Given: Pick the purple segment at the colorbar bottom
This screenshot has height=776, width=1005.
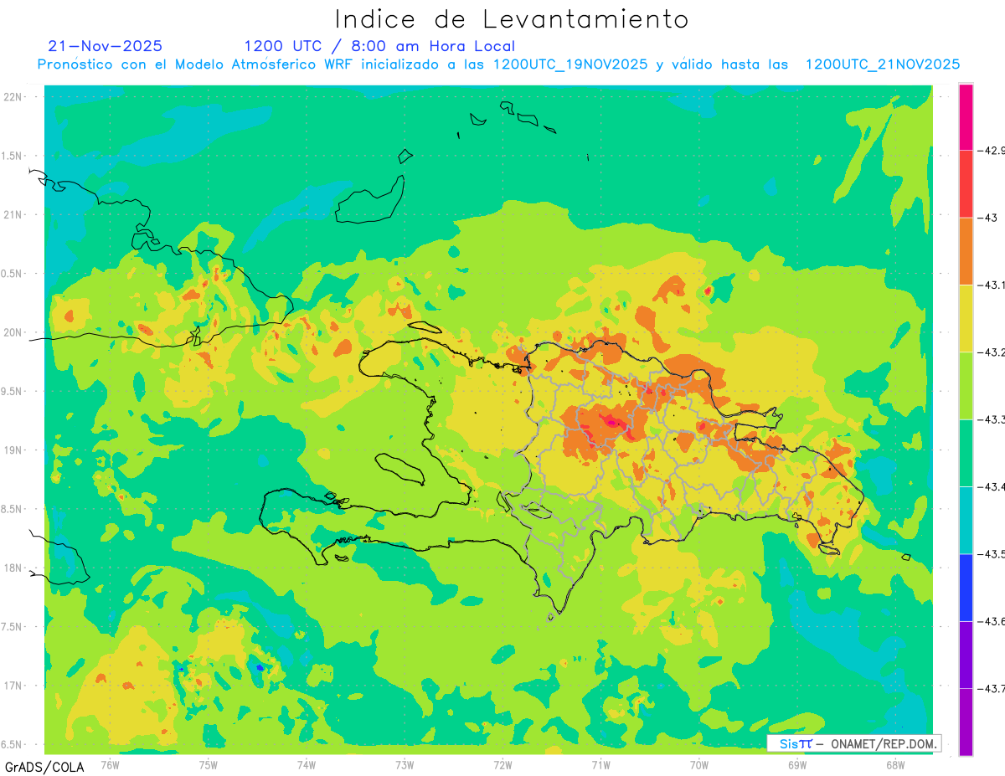Looking at the screenshot, I should click(966, 722).
